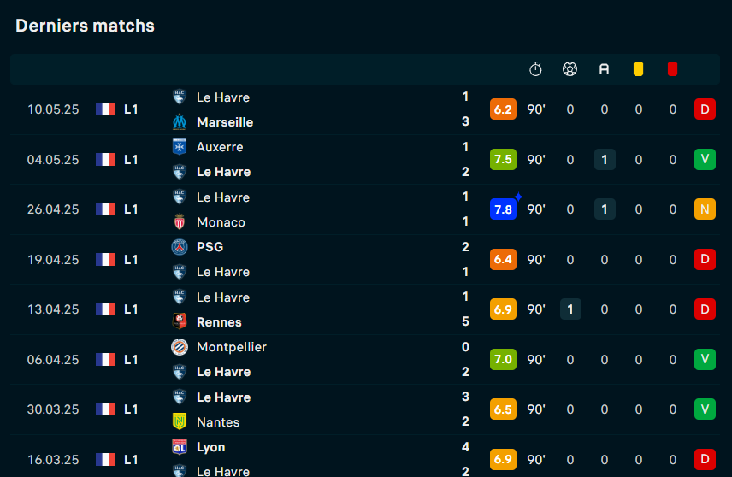Click the Montpellier club crest
This screenshot has width=732, height=477.
tap(180, 347)
